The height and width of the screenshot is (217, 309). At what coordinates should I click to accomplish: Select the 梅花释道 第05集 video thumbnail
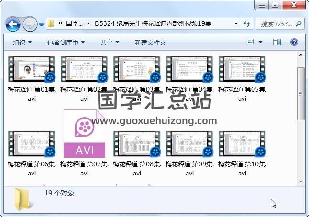click(x=242, y=69)
